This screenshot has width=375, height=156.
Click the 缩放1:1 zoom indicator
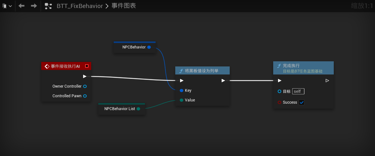pos(361,6)
